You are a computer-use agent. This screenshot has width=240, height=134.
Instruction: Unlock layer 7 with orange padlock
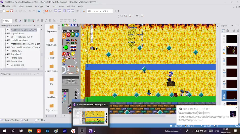click(x=224, y=53)
